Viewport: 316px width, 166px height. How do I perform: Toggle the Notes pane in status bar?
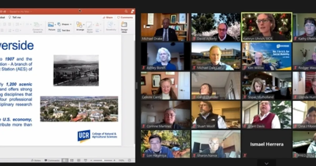click(36, 160)
